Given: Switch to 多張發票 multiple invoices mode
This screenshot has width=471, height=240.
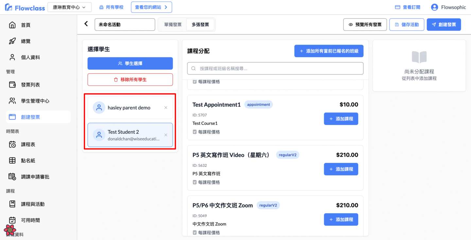Looking at the screenshot, I should coord(200,24).
